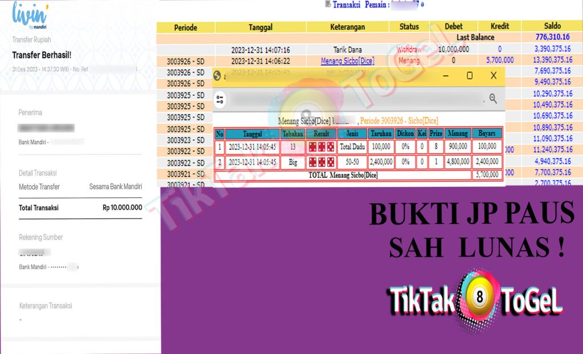
Task: Click the Kredit column header
Action: pyautogui.click(x=499, y=26)
